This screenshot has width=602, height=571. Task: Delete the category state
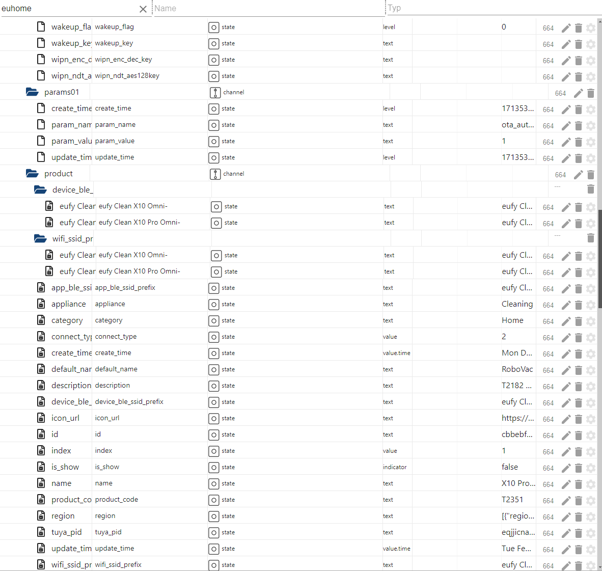point(579,321)
